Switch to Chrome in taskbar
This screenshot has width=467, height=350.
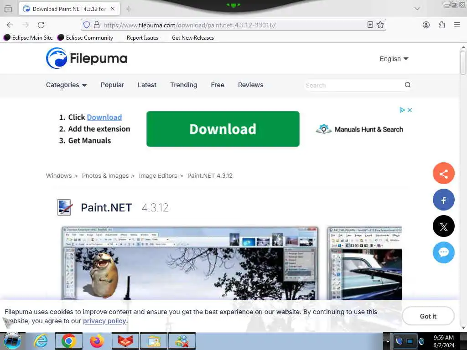pos(69,341)
